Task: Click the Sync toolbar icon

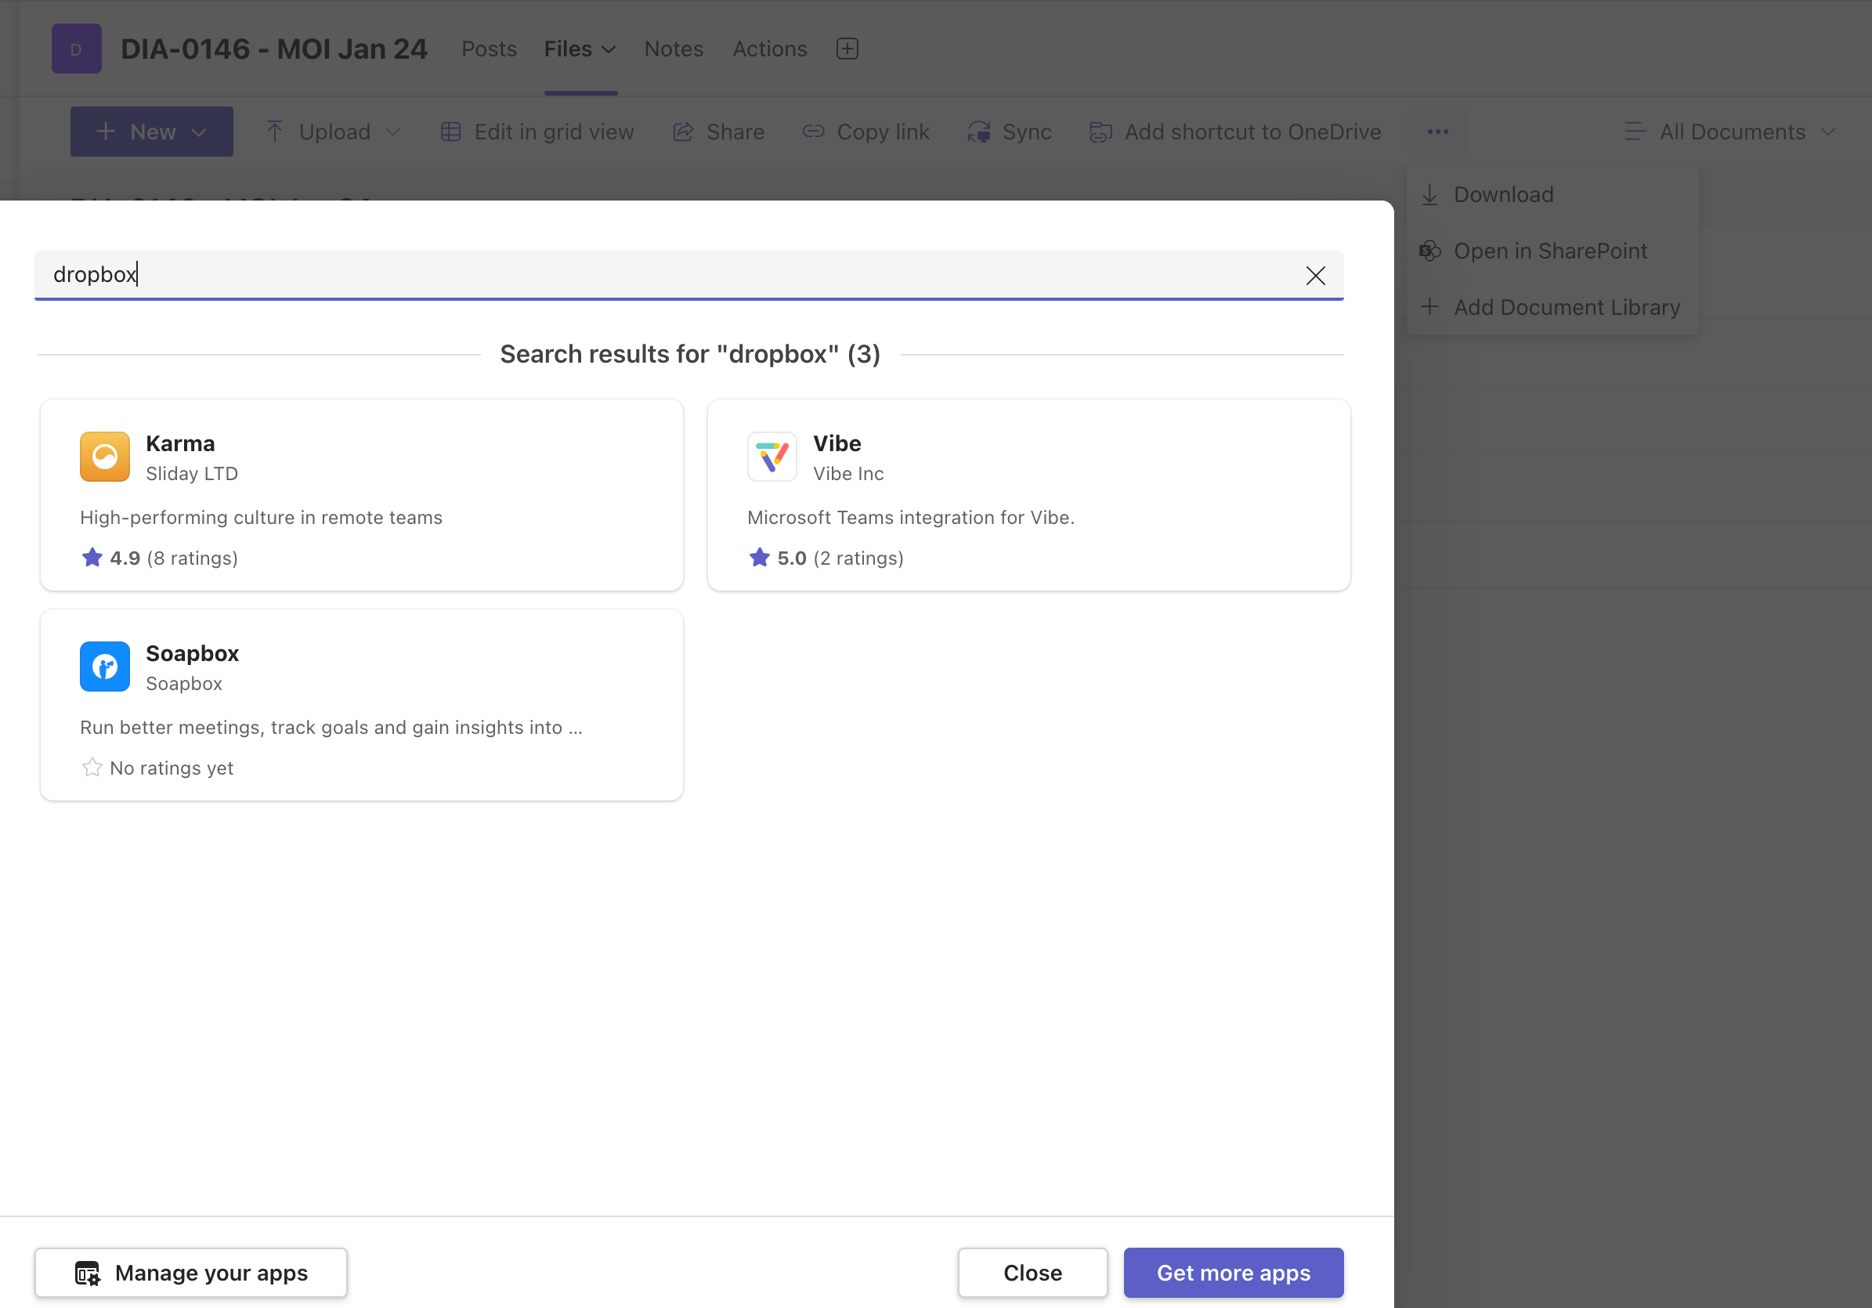Action: tap(979, 132)
